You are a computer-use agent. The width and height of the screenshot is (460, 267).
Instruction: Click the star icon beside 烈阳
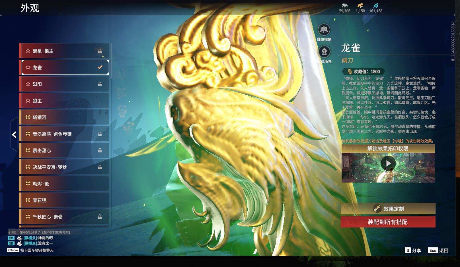pos(28,84)
